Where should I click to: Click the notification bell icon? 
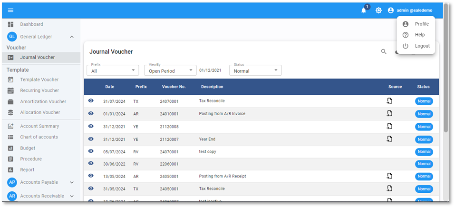click(x=364, y=10)
